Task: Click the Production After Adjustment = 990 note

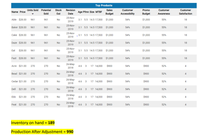Action: (42, 132)
